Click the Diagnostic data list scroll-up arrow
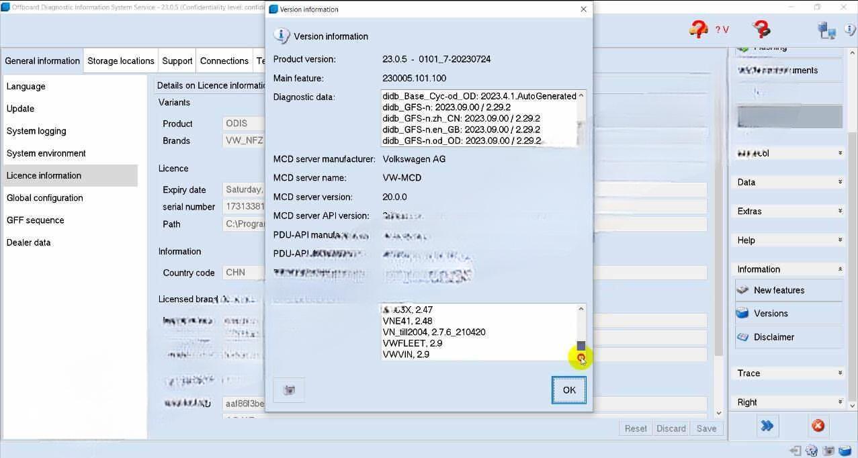The width and height of the screenshot is (858, 458). tap(581, 96)
